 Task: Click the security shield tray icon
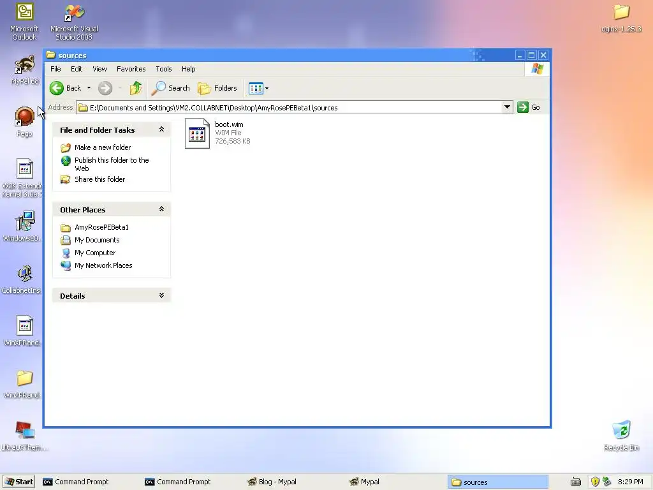pos(595,482)
